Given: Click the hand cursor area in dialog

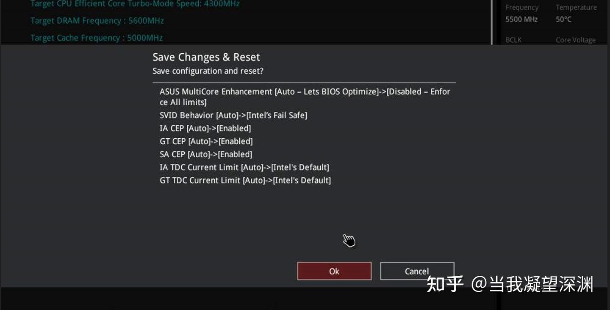Looking at the screenshot, I should [349, 239].
